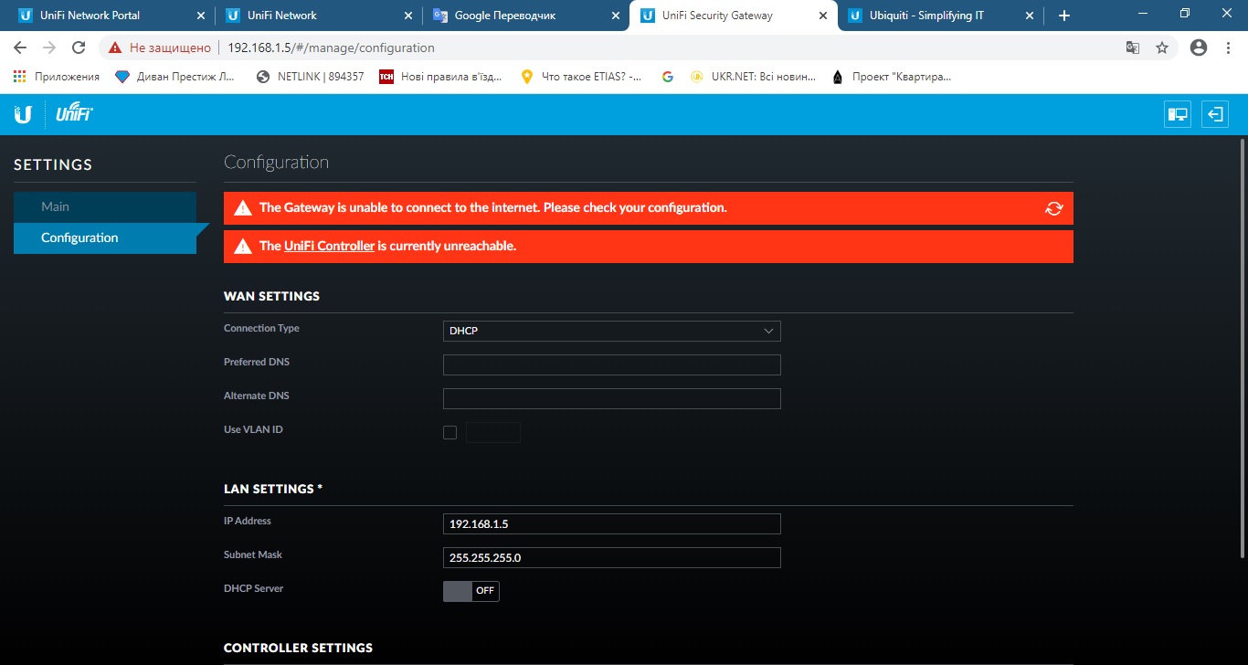
Task: Open a new browser tab
Action: coord(1063,16)
